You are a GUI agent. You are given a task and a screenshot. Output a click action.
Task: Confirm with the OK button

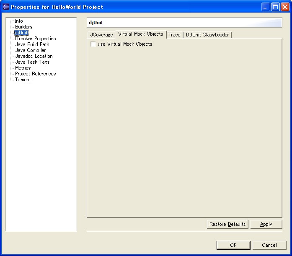233,245
